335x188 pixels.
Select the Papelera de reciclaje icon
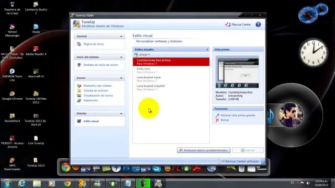pos(12,8)
